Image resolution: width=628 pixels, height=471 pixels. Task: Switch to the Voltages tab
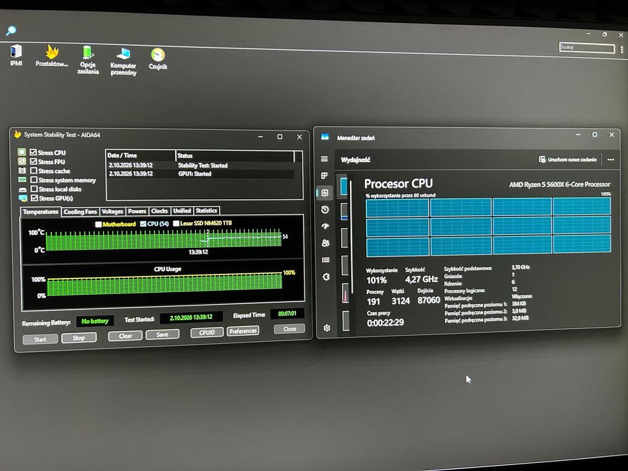pyautogui.click(x=112, y=211)
